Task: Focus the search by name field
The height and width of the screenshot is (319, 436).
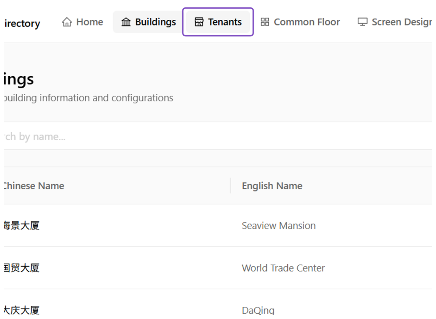Action: coord(218,137)
